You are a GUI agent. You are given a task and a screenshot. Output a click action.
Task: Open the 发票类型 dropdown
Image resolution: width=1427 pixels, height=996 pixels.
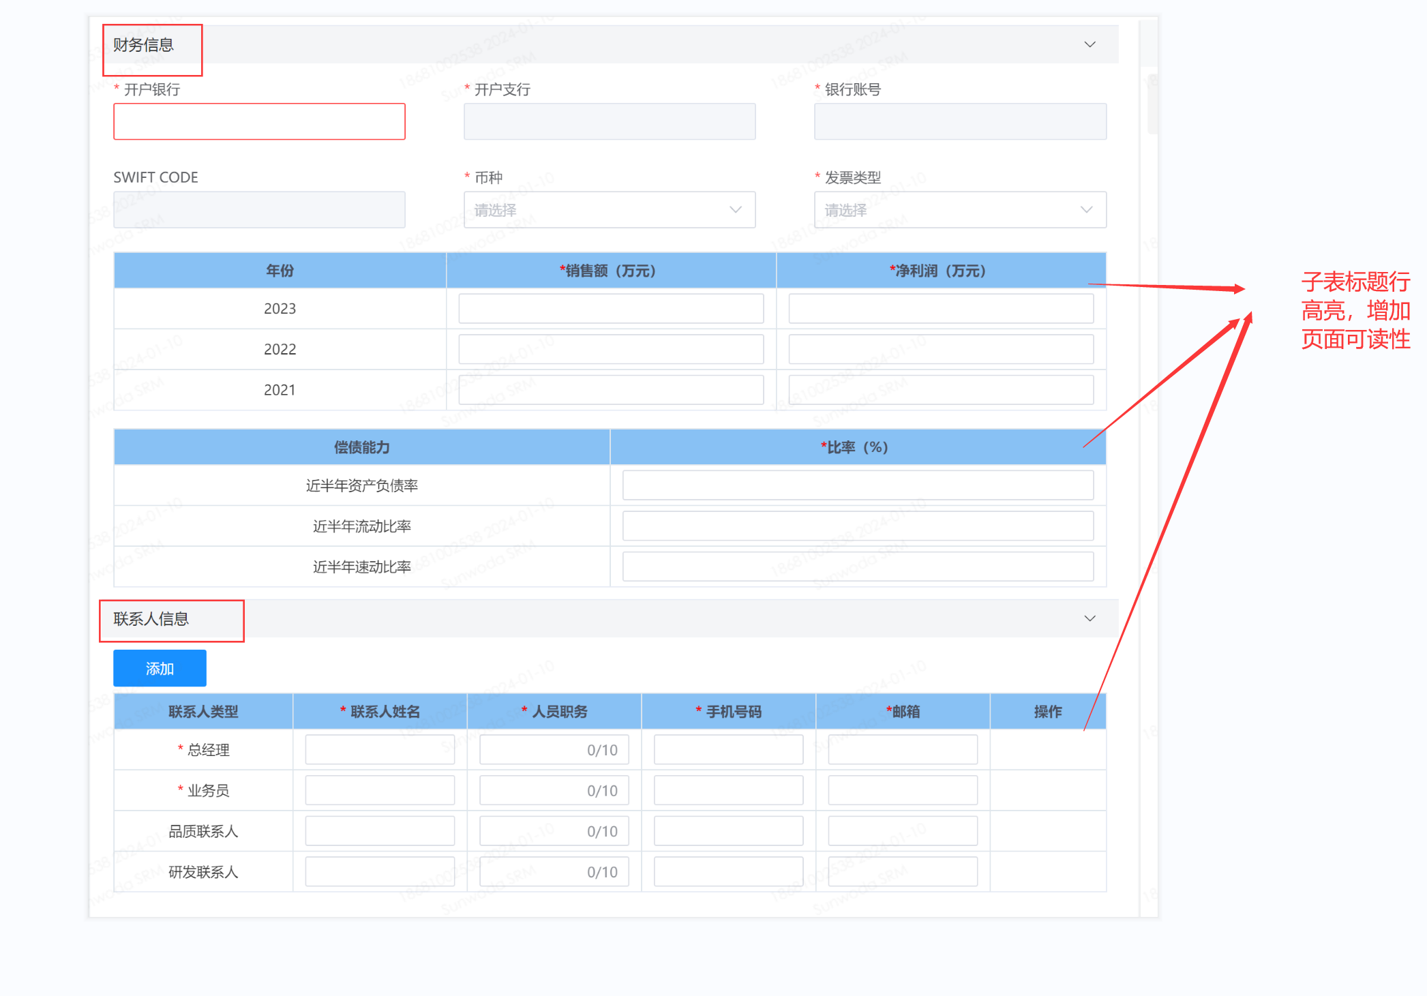point(959,210)
